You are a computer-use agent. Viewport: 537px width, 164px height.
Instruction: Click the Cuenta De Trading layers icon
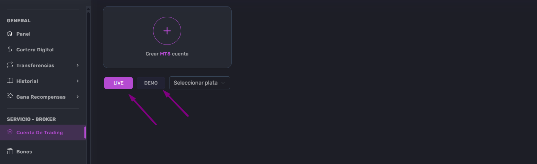coord(10,132)
